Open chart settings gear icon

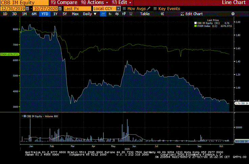tap(233, 14)
